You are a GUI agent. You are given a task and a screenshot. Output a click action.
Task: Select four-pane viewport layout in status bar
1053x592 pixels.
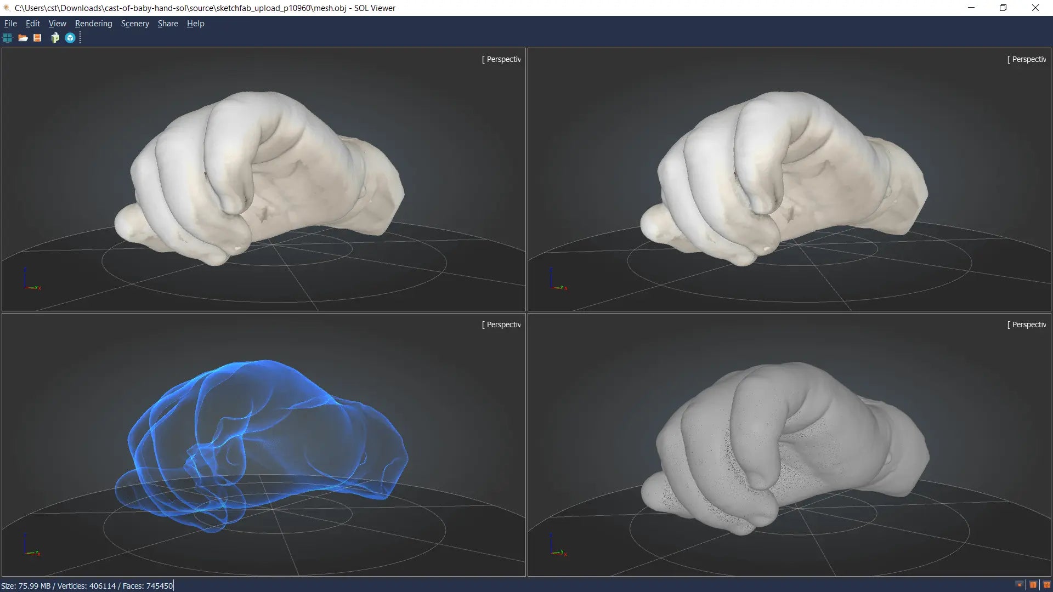pos(1046,585)
